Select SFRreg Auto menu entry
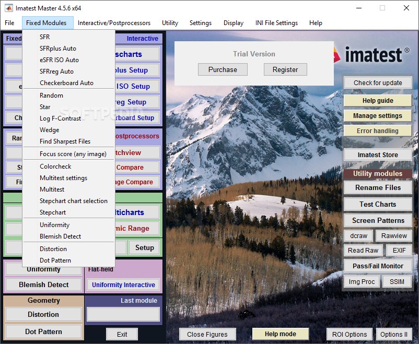This screenshot has height=344, width=419. pos(69,72)
